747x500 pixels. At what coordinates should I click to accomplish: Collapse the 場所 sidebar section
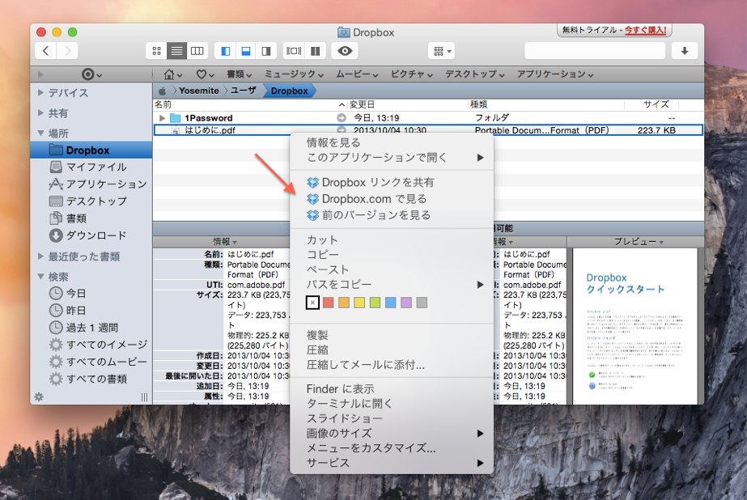(40, 133)
